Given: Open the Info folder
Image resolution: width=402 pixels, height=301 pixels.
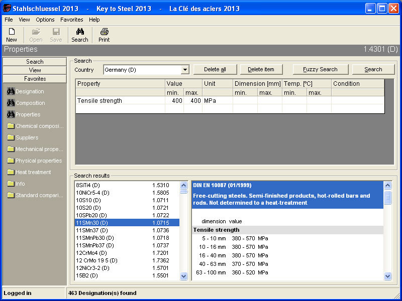Looking at the screenshot, I should pyautogui.click(x=16, y=184).
